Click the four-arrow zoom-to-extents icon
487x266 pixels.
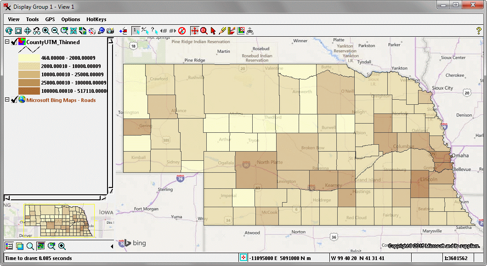(27, 31)
